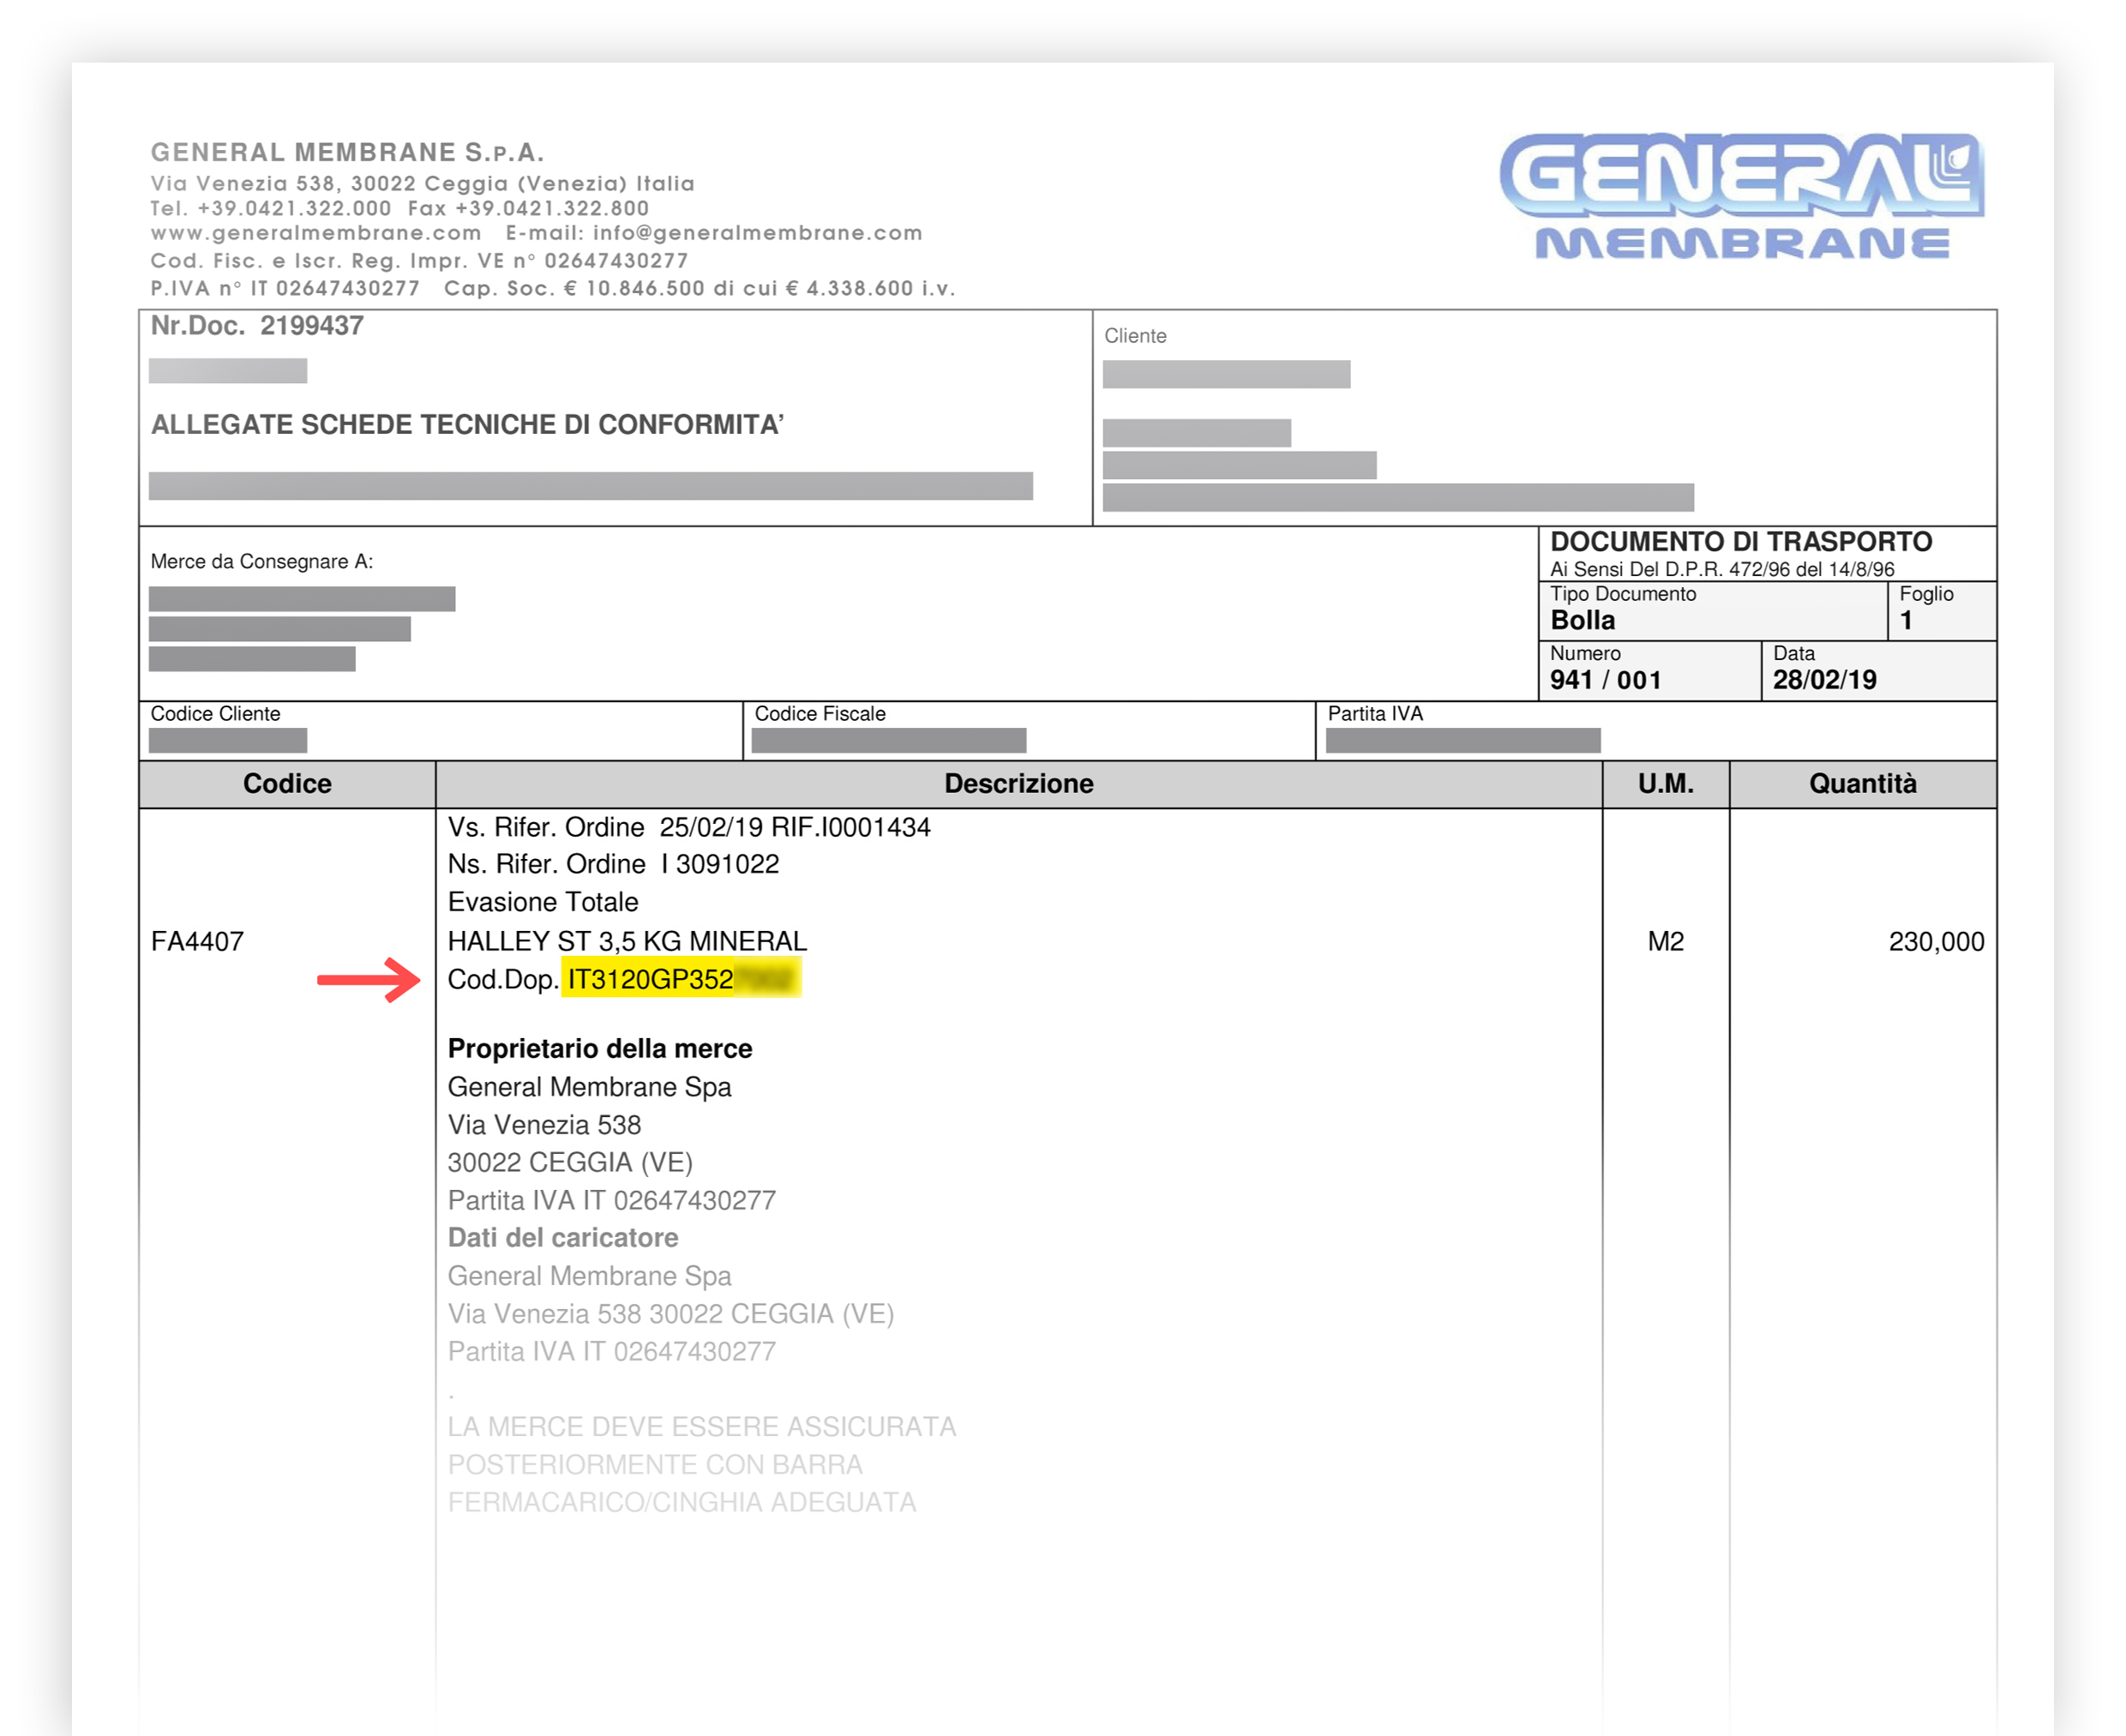Click the 'Merce da Consegnare A:' label

pos(262,561)
